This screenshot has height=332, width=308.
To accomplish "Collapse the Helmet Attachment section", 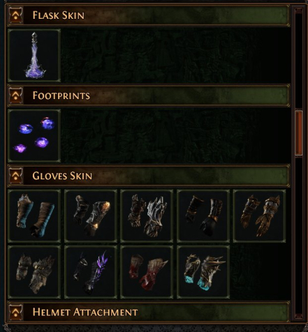I will 16,312.
